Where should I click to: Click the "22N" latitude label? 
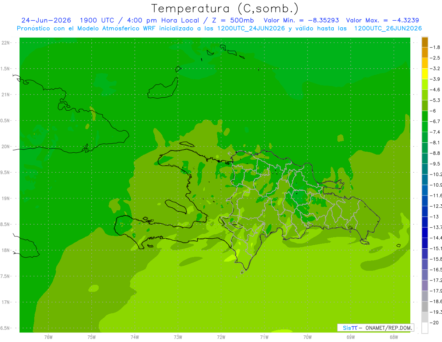click(5, 43)
